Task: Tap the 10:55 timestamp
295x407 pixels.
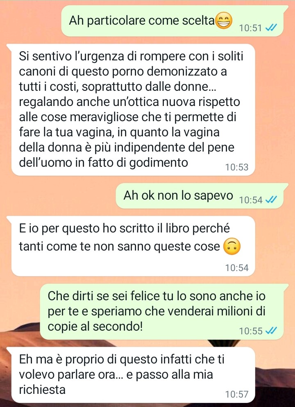Action: pyautogui.click(x=251, y=331)
